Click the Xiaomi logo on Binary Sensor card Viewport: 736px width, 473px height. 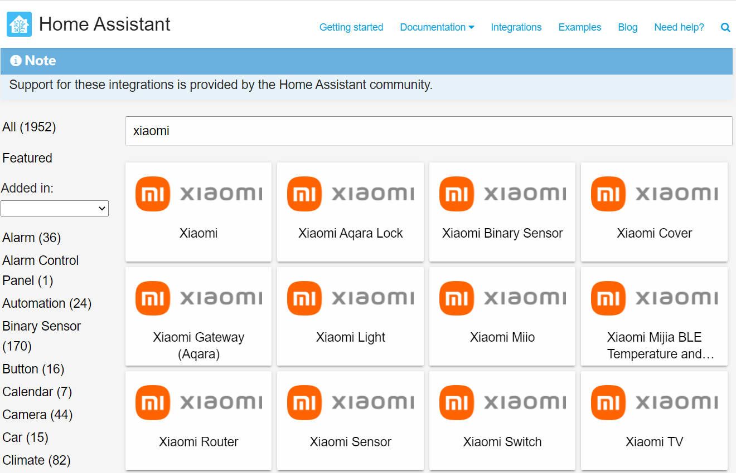click(502, 194)
